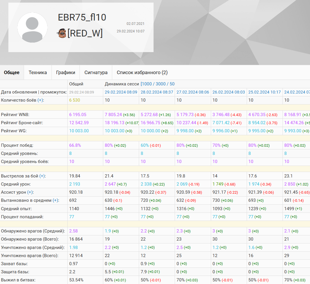
Task: Open Список избранного (2) tab
Action: click(142, 72)
